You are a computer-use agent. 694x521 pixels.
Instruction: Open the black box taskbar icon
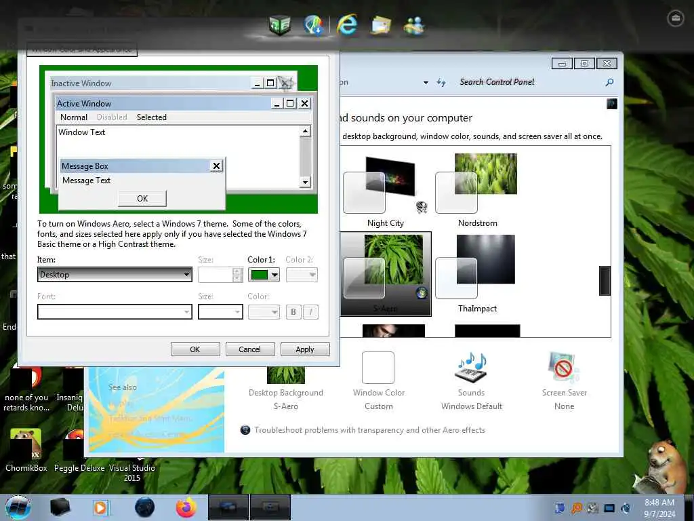click(60, 507)
